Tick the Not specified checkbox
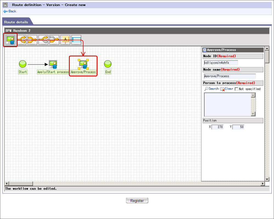 pyautogui.click(x=236, y=89)
